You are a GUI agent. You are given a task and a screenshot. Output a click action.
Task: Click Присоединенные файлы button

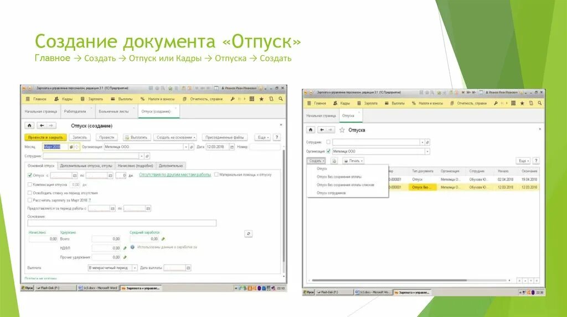pos(225,138)
